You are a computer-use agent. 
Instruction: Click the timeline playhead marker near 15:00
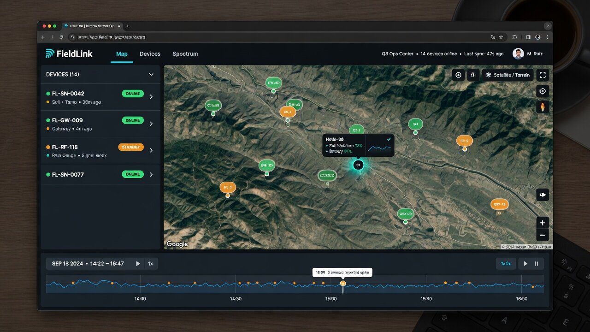343,284
